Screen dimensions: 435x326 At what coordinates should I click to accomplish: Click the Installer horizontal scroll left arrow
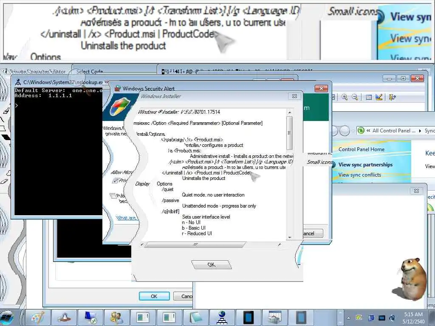142,244
